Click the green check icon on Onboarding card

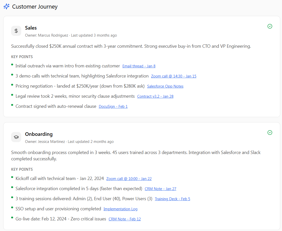[x=270, y=133]
